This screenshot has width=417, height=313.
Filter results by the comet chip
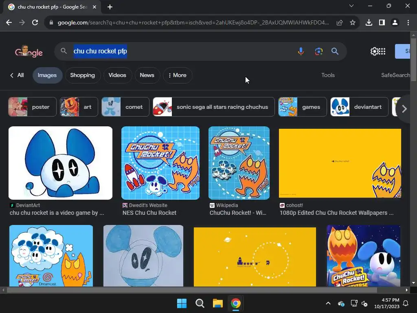(x=125, y=107)
